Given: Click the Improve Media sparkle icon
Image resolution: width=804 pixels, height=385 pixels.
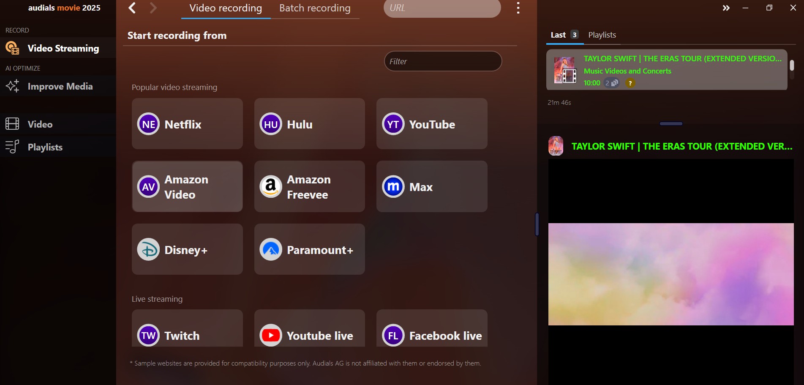Looking at the screenshot, I should tap(12, 86).
